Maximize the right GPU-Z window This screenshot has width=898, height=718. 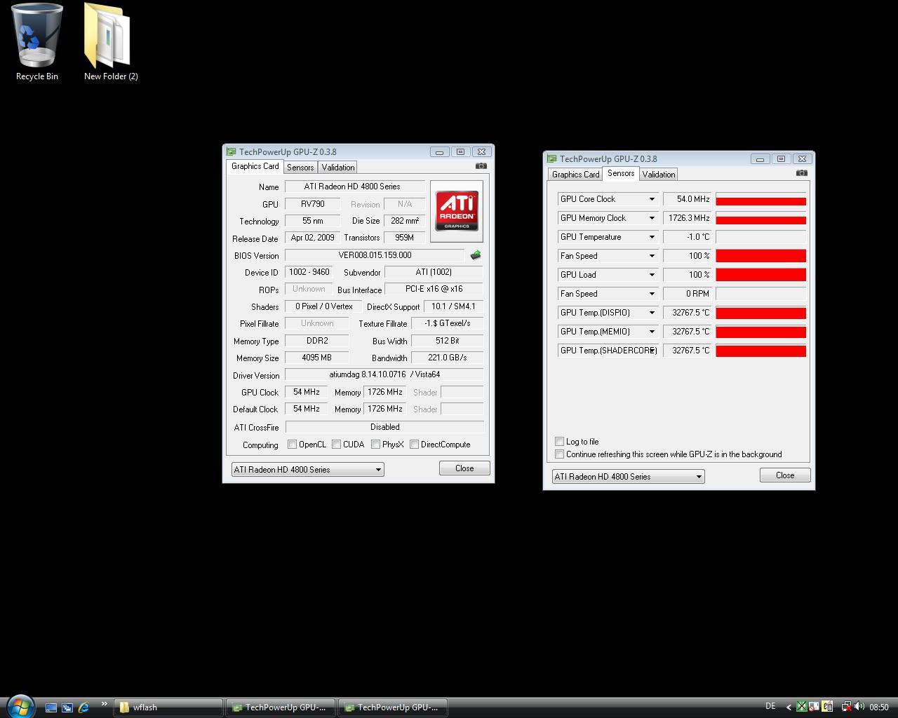point(781,158)
